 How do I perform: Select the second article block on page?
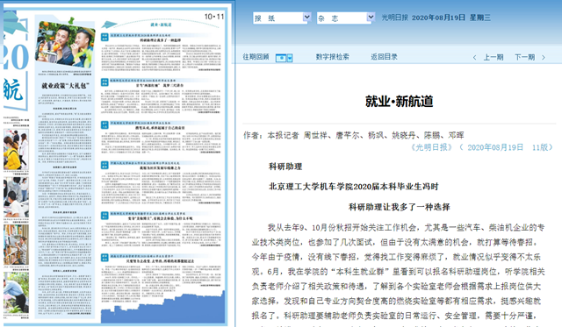click(x=161, y=96)
